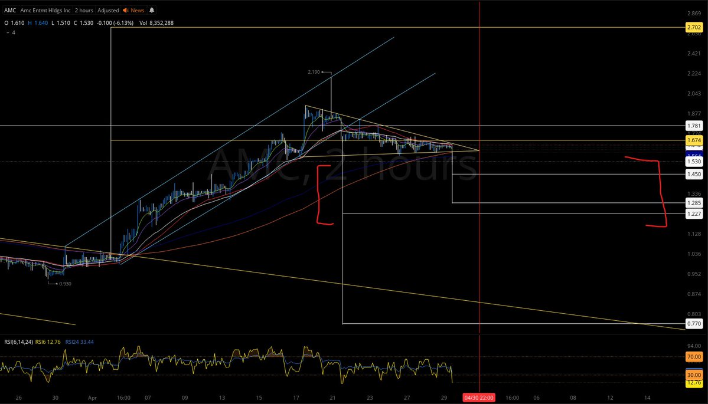Image resolution: width=708 pixels, height=404 pixels.
Task: Click the RSI(6,14,24) indicator label
Action: click(17, 341)
